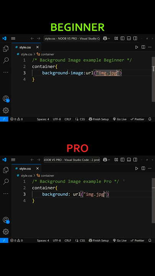Click Finish Setup in Beginner status bar

[99, 119]
